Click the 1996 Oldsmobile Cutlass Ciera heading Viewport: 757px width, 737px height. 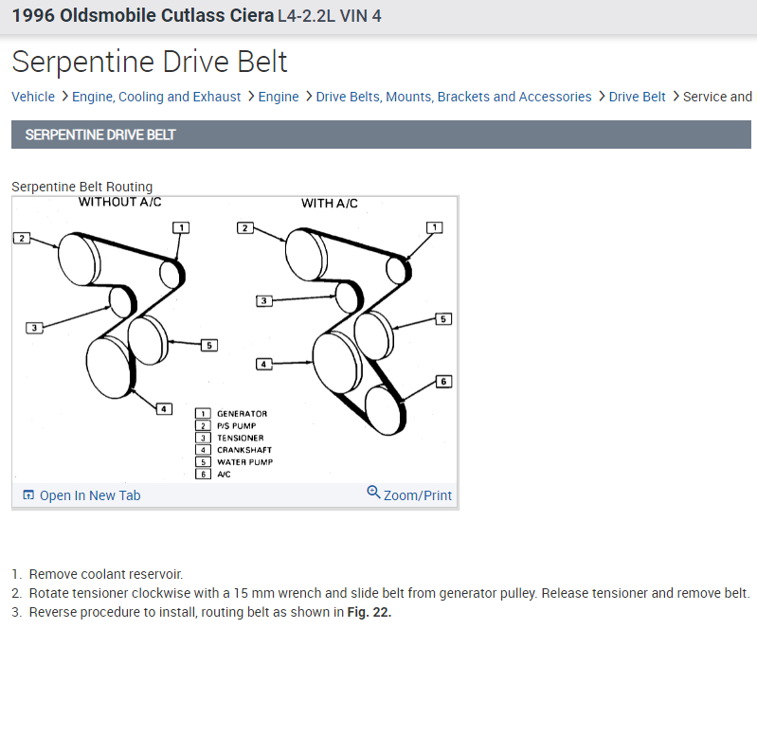(142, 16)
